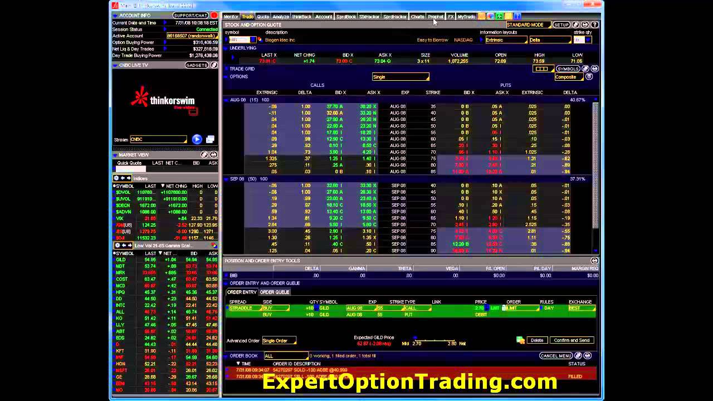Collapse the OPTIONS section
This screenshot has width=713, height=401.
(x=227, y=77)
